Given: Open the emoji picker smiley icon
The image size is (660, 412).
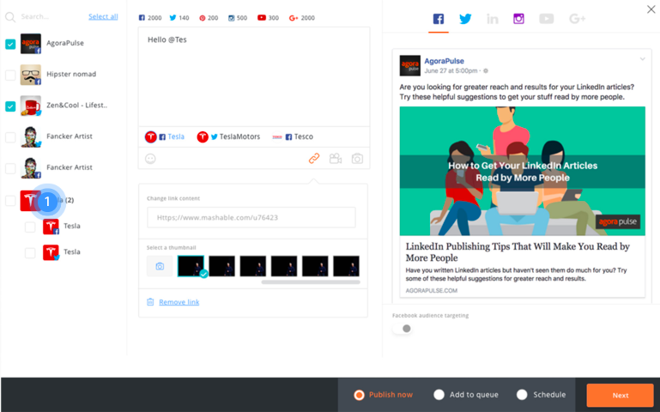Looking at the screenshot, I should [x=150, y=159].
